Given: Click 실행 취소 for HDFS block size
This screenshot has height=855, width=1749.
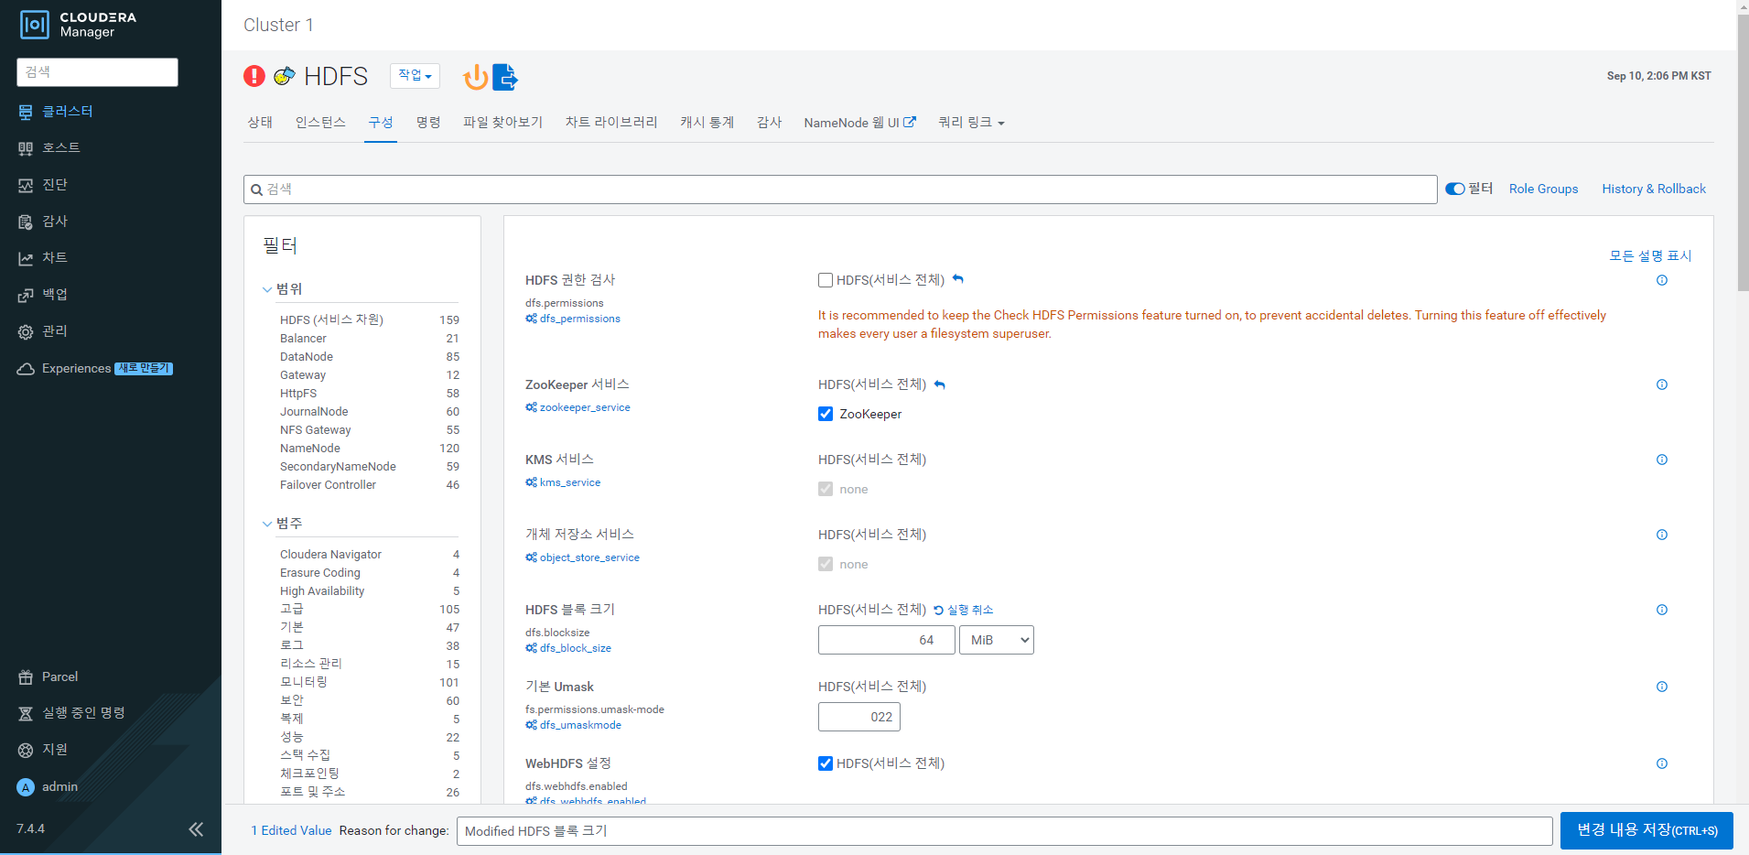Looking at the screenshot, I should click(x=963, y=610).
